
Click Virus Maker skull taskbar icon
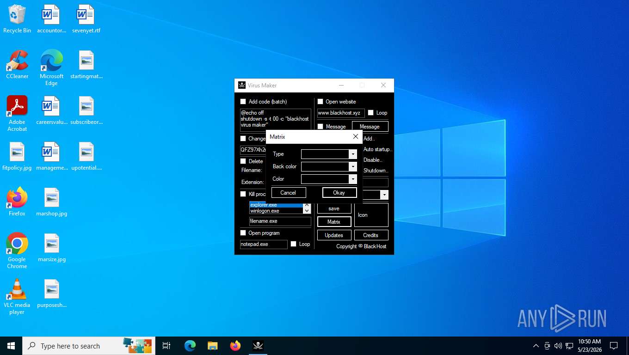click(258, 346)
